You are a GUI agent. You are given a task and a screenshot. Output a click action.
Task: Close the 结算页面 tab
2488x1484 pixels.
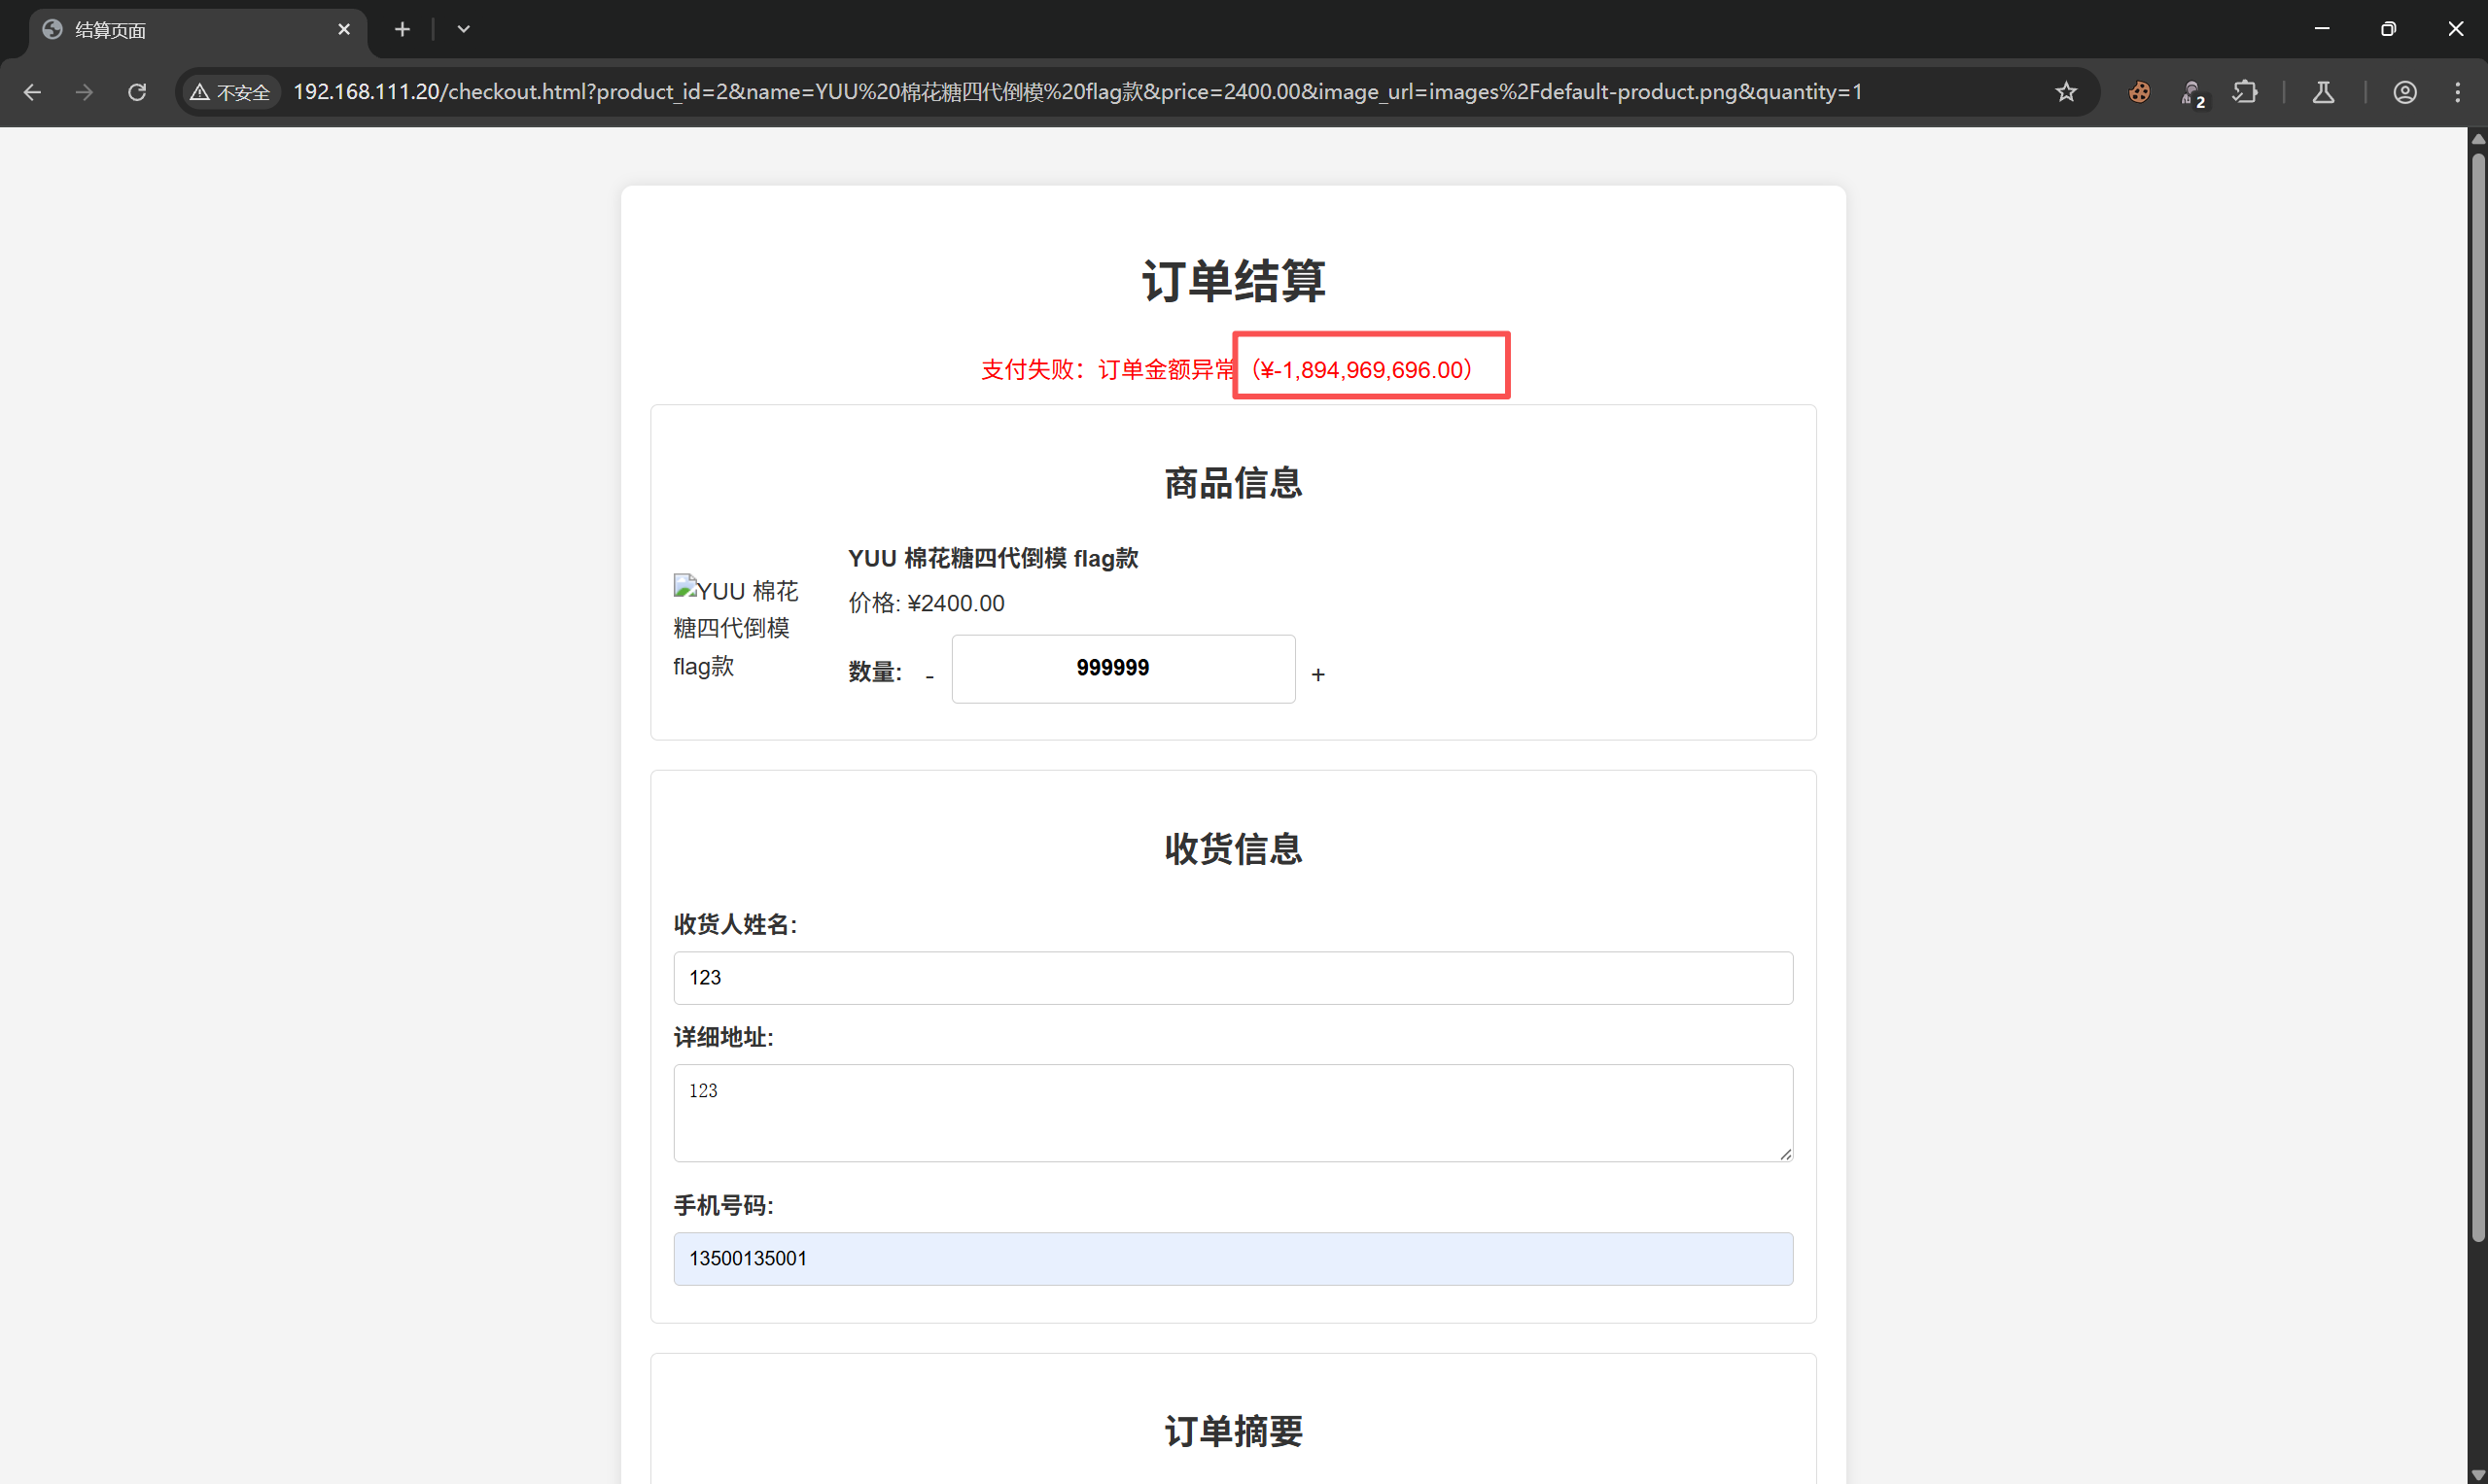click(344, 29)
